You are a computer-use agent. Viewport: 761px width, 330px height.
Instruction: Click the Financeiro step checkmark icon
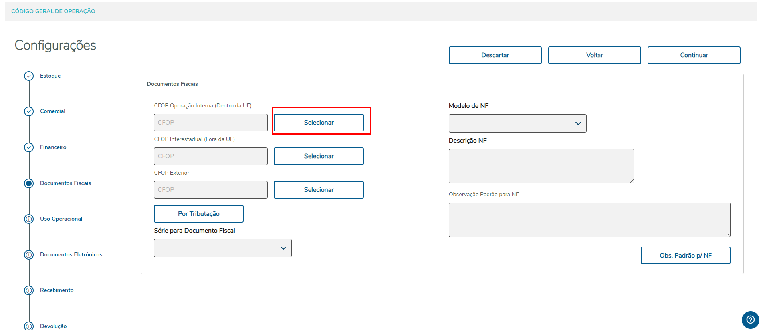(x=29, y=147)
